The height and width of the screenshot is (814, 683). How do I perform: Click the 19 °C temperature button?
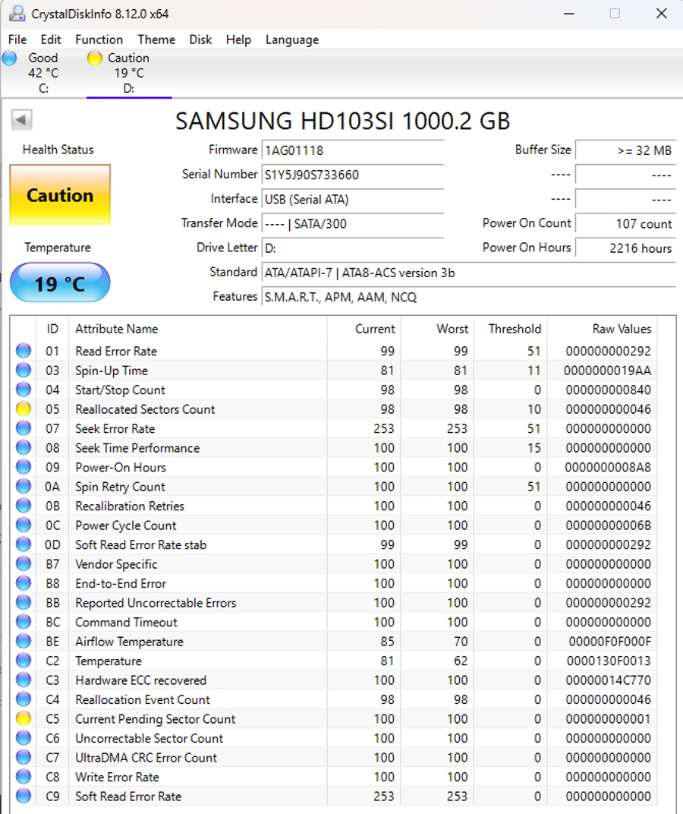(60, 283)
